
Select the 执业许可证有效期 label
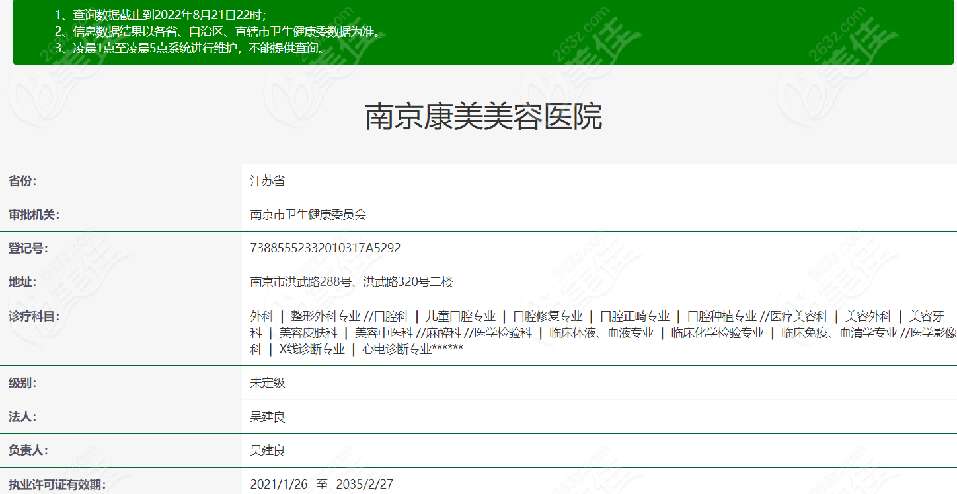pos(57,484)
